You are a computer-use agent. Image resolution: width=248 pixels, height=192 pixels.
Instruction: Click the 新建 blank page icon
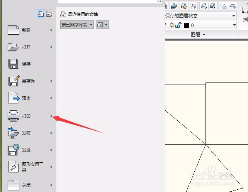14,30
